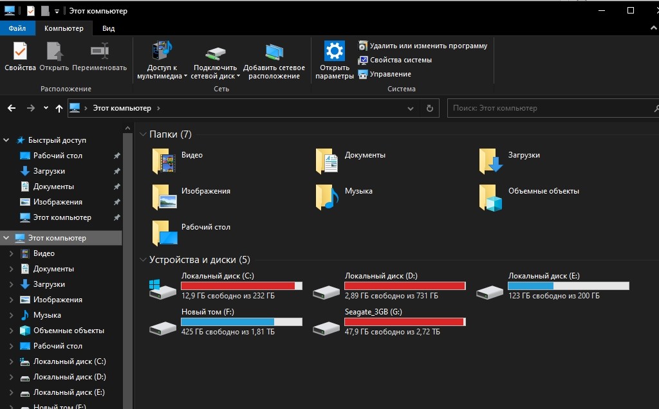Select the Видео folder icon

point(164,161)
